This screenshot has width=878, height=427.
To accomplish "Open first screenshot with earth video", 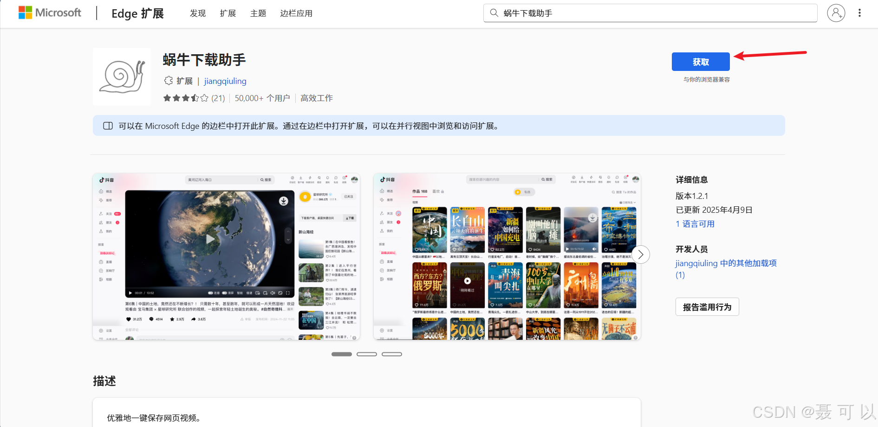I will click(227, 256).
